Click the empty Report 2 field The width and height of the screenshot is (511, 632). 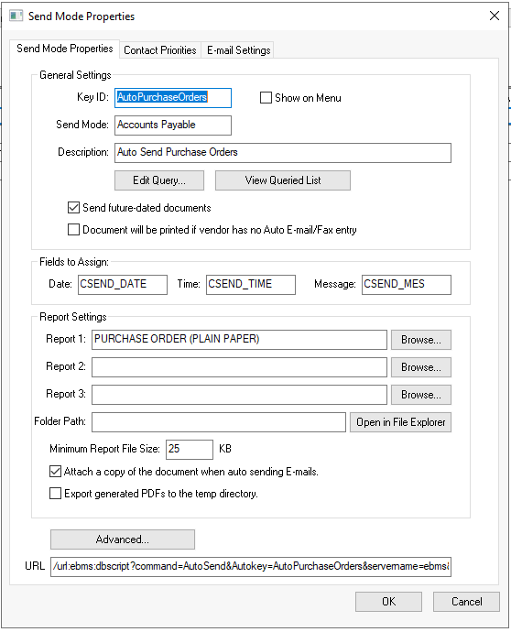click(x=239, y=367)
